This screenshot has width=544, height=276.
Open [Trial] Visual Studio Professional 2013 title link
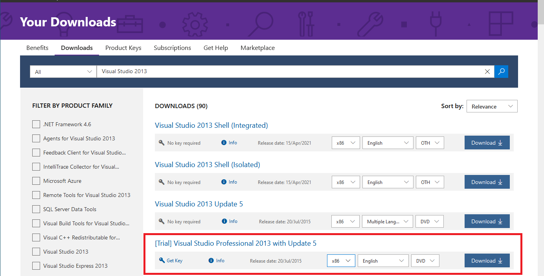[x=235, y=243]
